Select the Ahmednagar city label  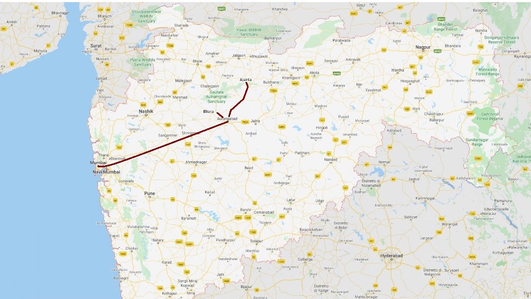[196, 162]
